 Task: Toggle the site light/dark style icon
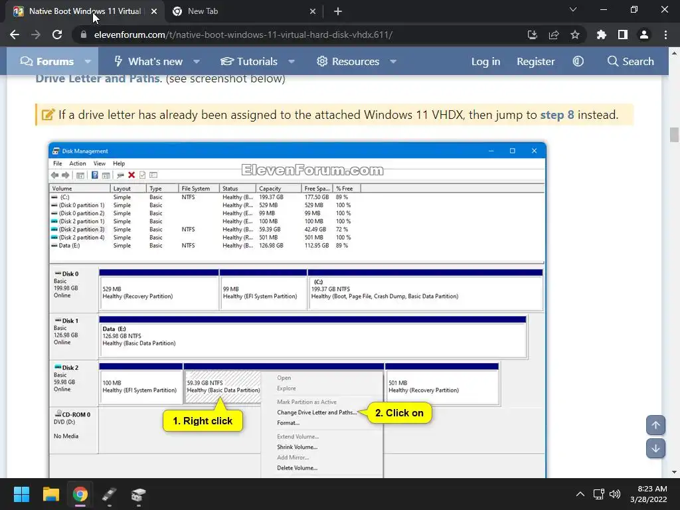[x=578, y=61]
